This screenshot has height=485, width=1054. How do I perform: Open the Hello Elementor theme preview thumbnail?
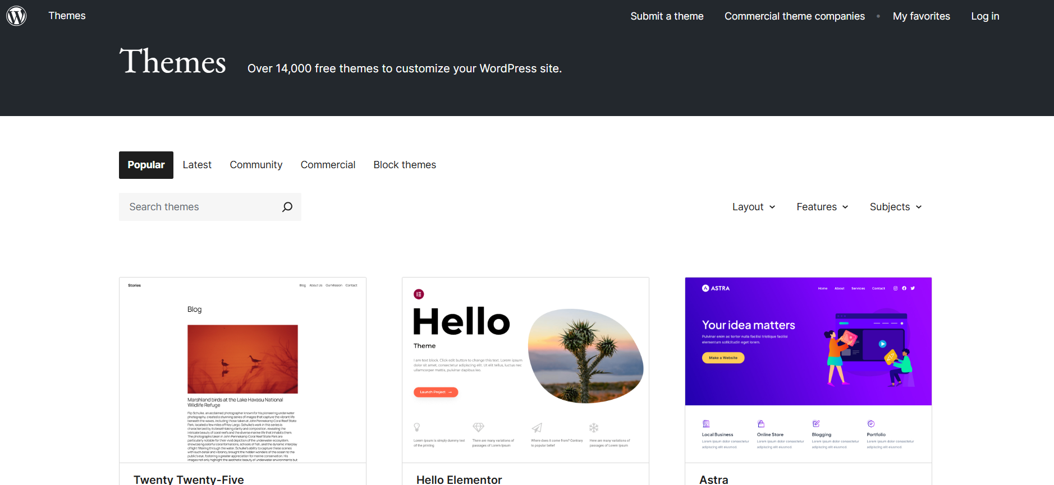tap(525, 370)
